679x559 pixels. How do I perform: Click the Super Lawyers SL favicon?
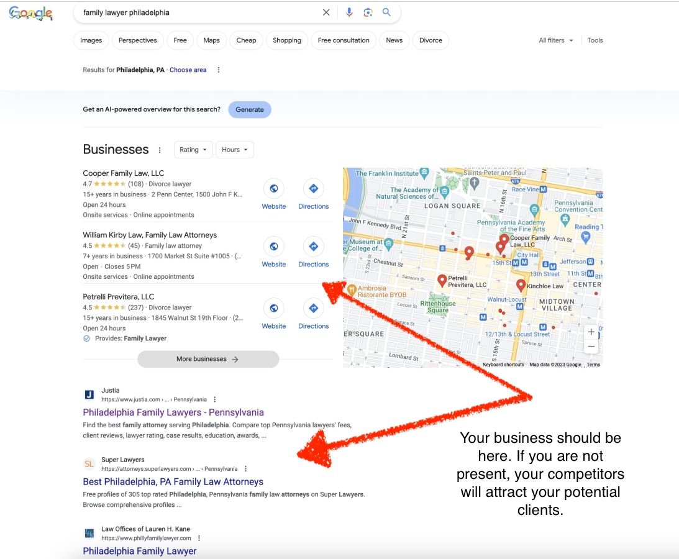(89, 464)
